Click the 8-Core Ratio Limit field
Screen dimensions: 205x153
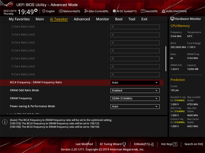point(135,75)
